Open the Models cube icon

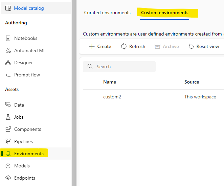pos(8,166)
